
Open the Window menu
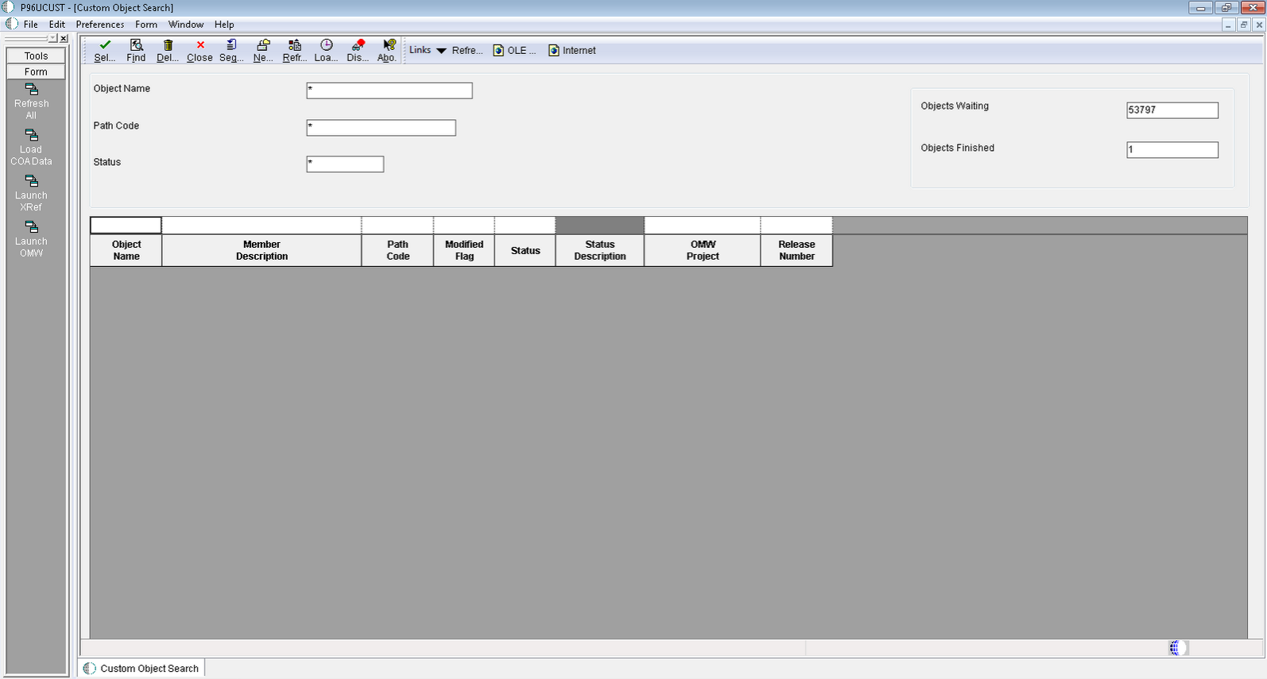(x=186, y=25)
